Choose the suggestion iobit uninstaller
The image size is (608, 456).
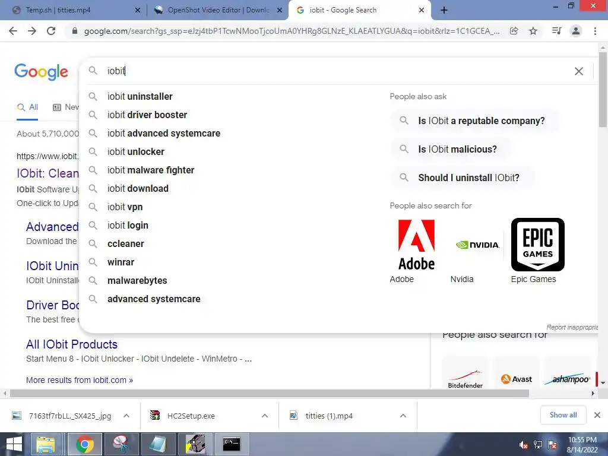[x=140, y=97]
